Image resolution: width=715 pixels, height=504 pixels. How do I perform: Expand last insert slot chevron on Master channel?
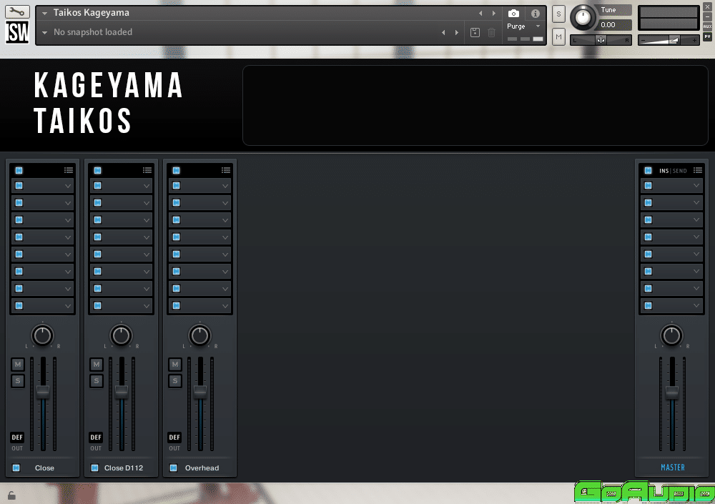click(x=696, y=305)
